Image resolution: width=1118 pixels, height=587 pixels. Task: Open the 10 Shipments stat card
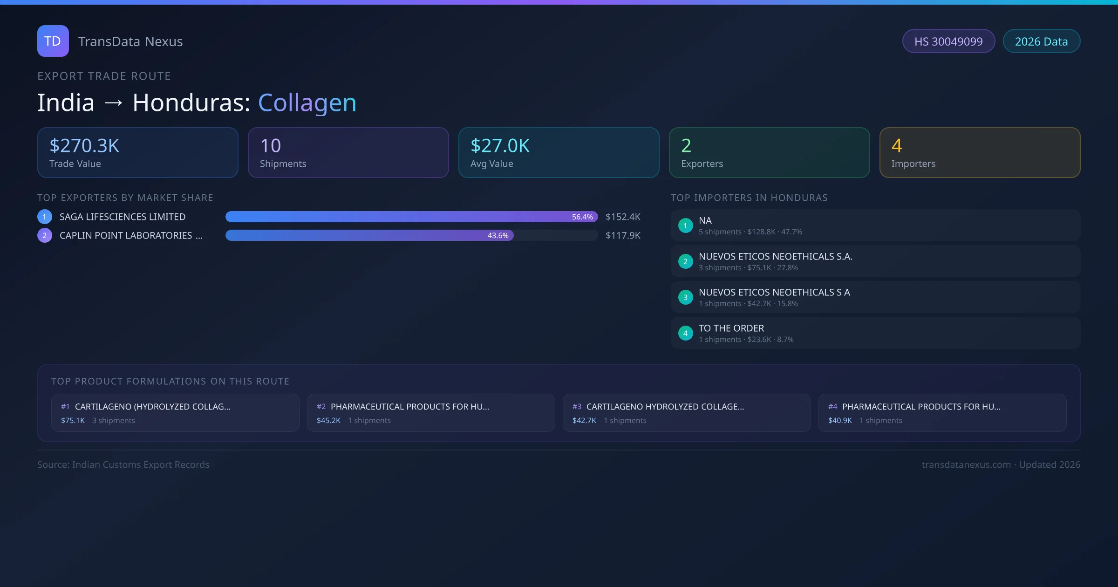pos(348,153)
